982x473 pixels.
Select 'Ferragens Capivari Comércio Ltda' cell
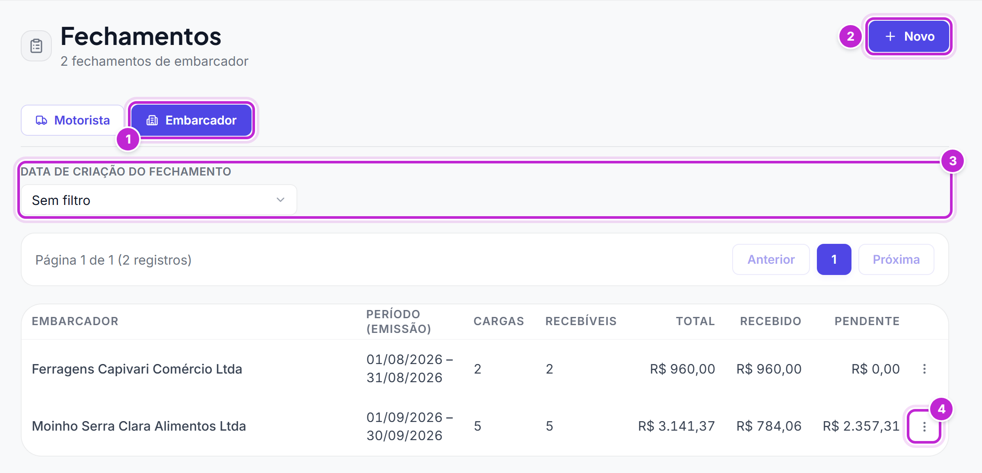pos(137,369)
